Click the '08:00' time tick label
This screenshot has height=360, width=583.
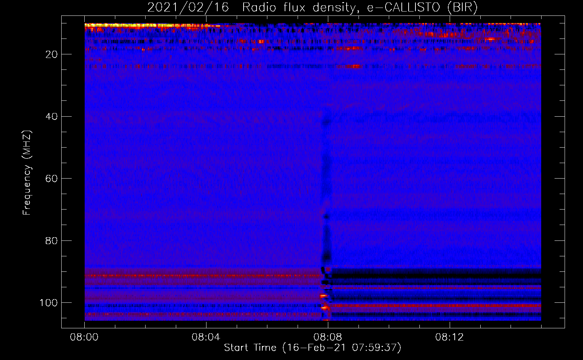(84, 337)
